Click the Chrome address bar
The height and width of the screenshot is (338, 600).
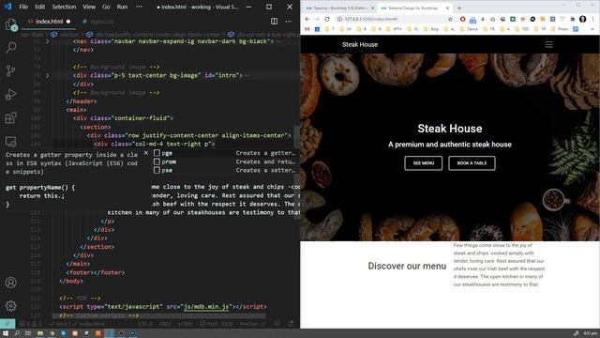pos(392,19)
